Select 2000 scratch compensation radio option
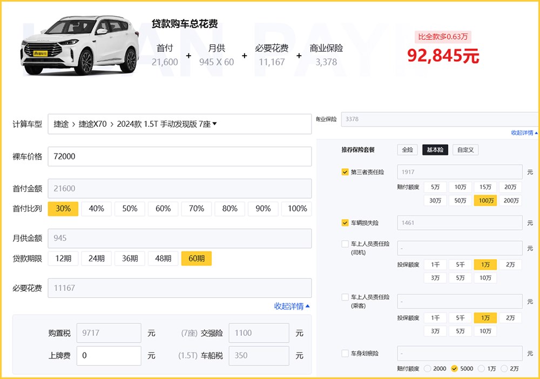Viewport: 540px width, 379px height. click(x=428, y=369)
